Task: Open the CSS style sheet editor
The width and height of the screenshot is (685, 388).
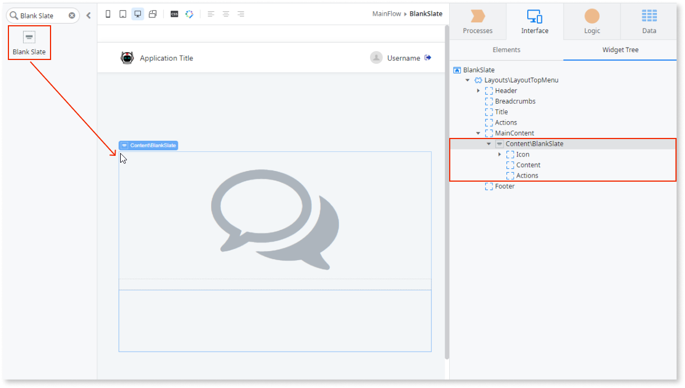Action: pyautogui.click(x=174, y=14)
